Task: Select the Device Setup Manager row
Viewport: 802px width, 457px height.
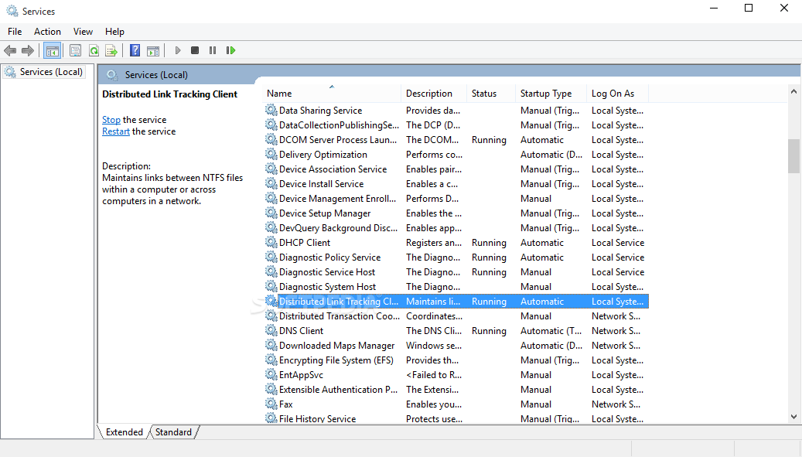Action: tap(456, 213)
